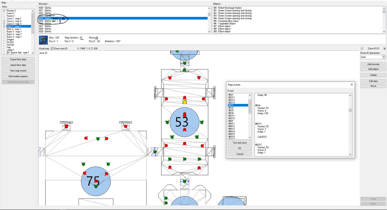387x210 pixels.
Task: Click the yellow selected monster marker
Action: (x=185, y=102)
